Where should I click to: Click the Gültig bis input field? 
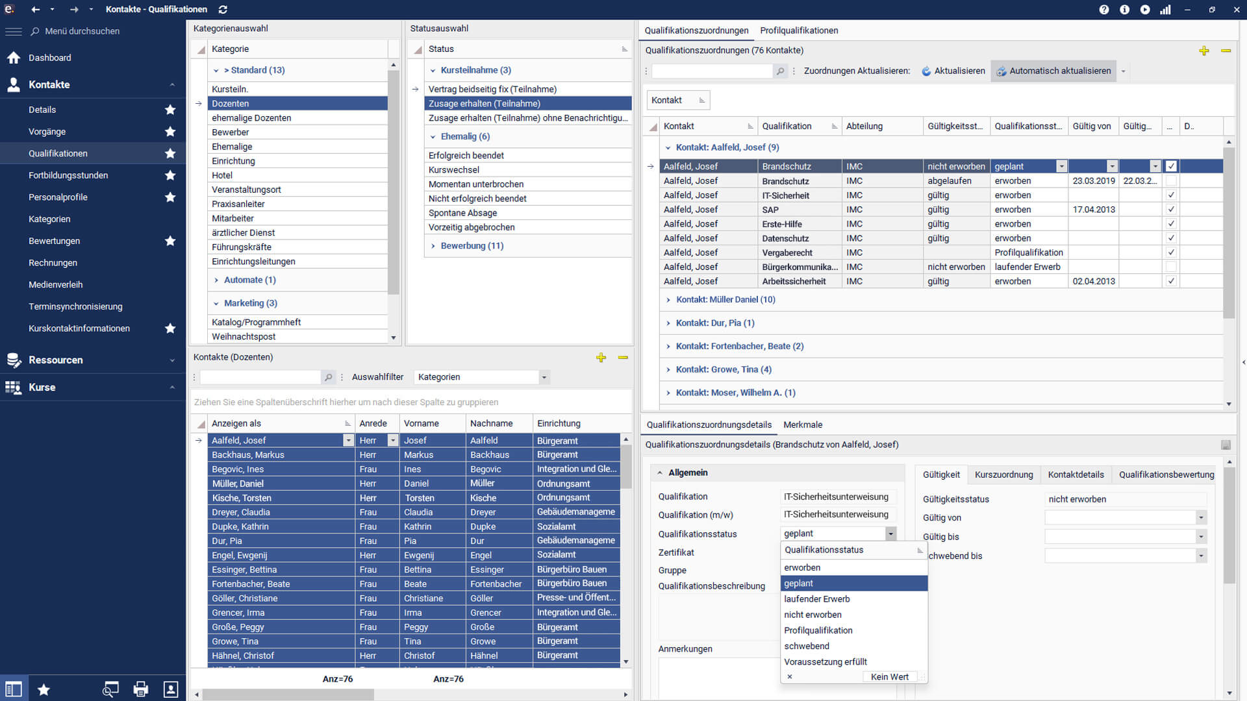[x=1120, y=537]
